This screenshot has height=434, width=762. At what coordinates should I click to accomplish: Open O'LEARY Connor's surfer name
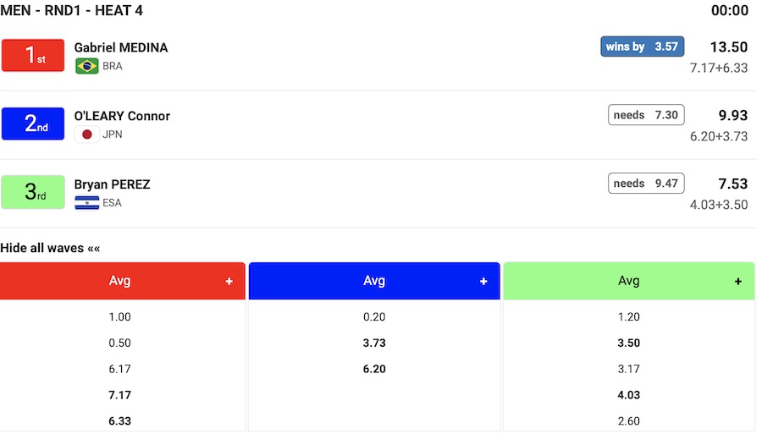pos(122,116)
